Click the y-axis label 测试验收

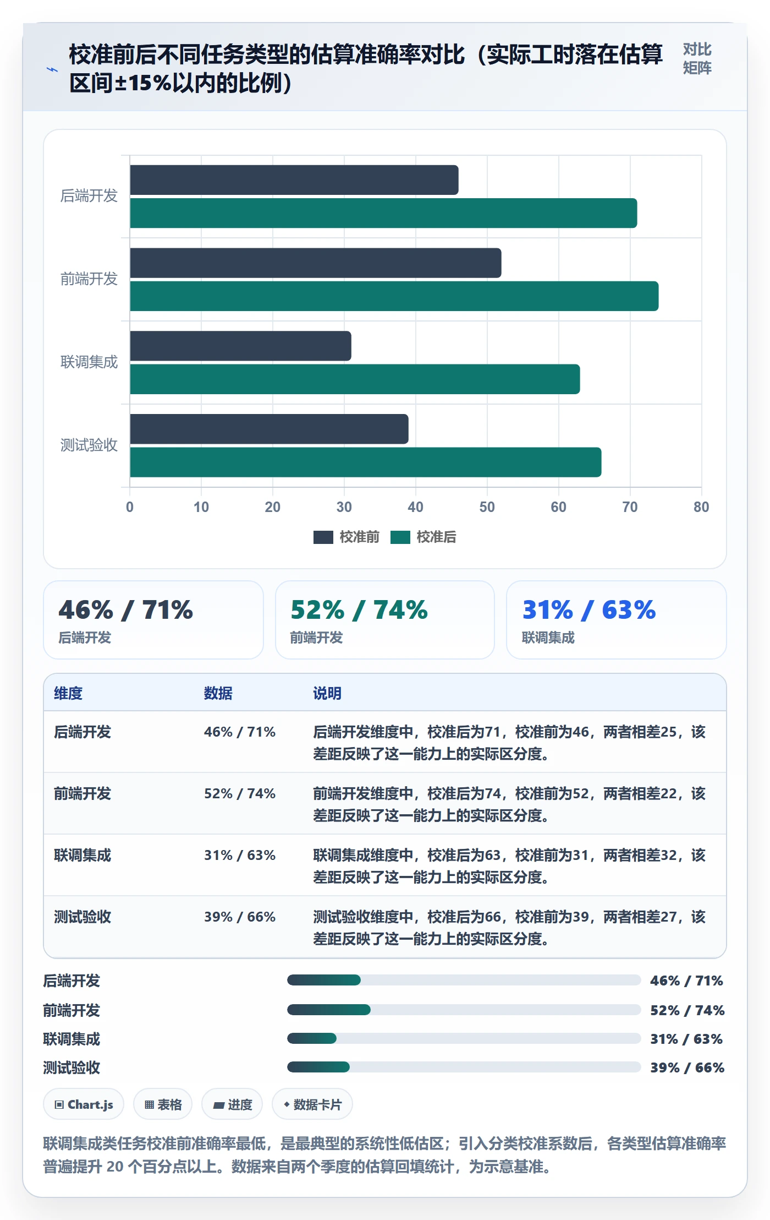[89, 445]
